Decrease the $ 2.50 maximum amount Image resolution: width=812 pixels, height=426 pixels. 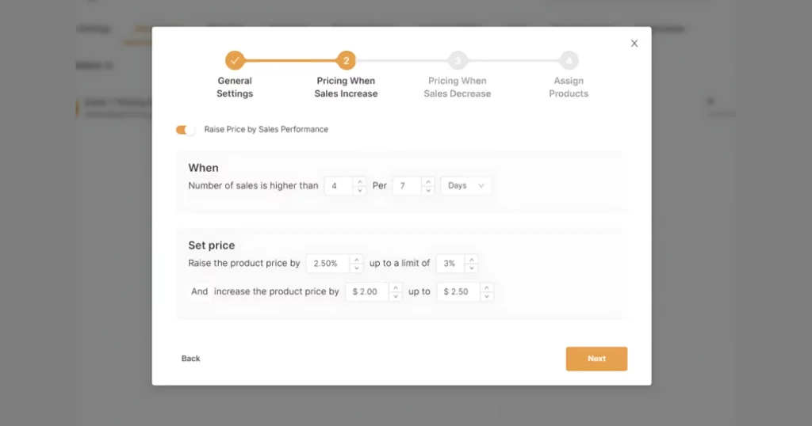(486, 296)
